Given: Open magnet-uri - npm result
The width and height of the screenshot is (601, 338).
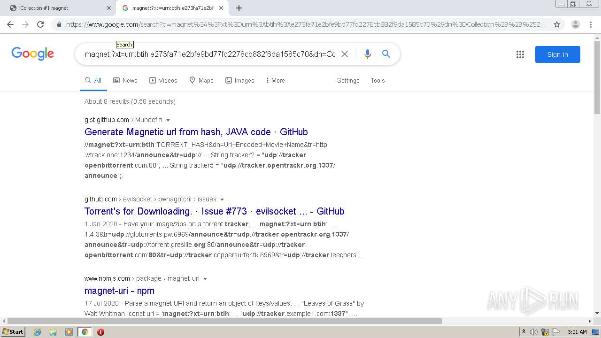Looking at the screenshot, I should click(x=119, y=291).
